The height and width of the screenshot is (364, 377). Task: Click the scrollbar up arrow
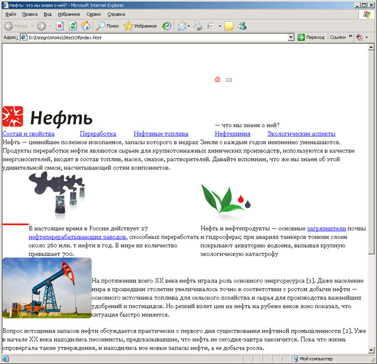pyautogui.click(x=371, y=47)
